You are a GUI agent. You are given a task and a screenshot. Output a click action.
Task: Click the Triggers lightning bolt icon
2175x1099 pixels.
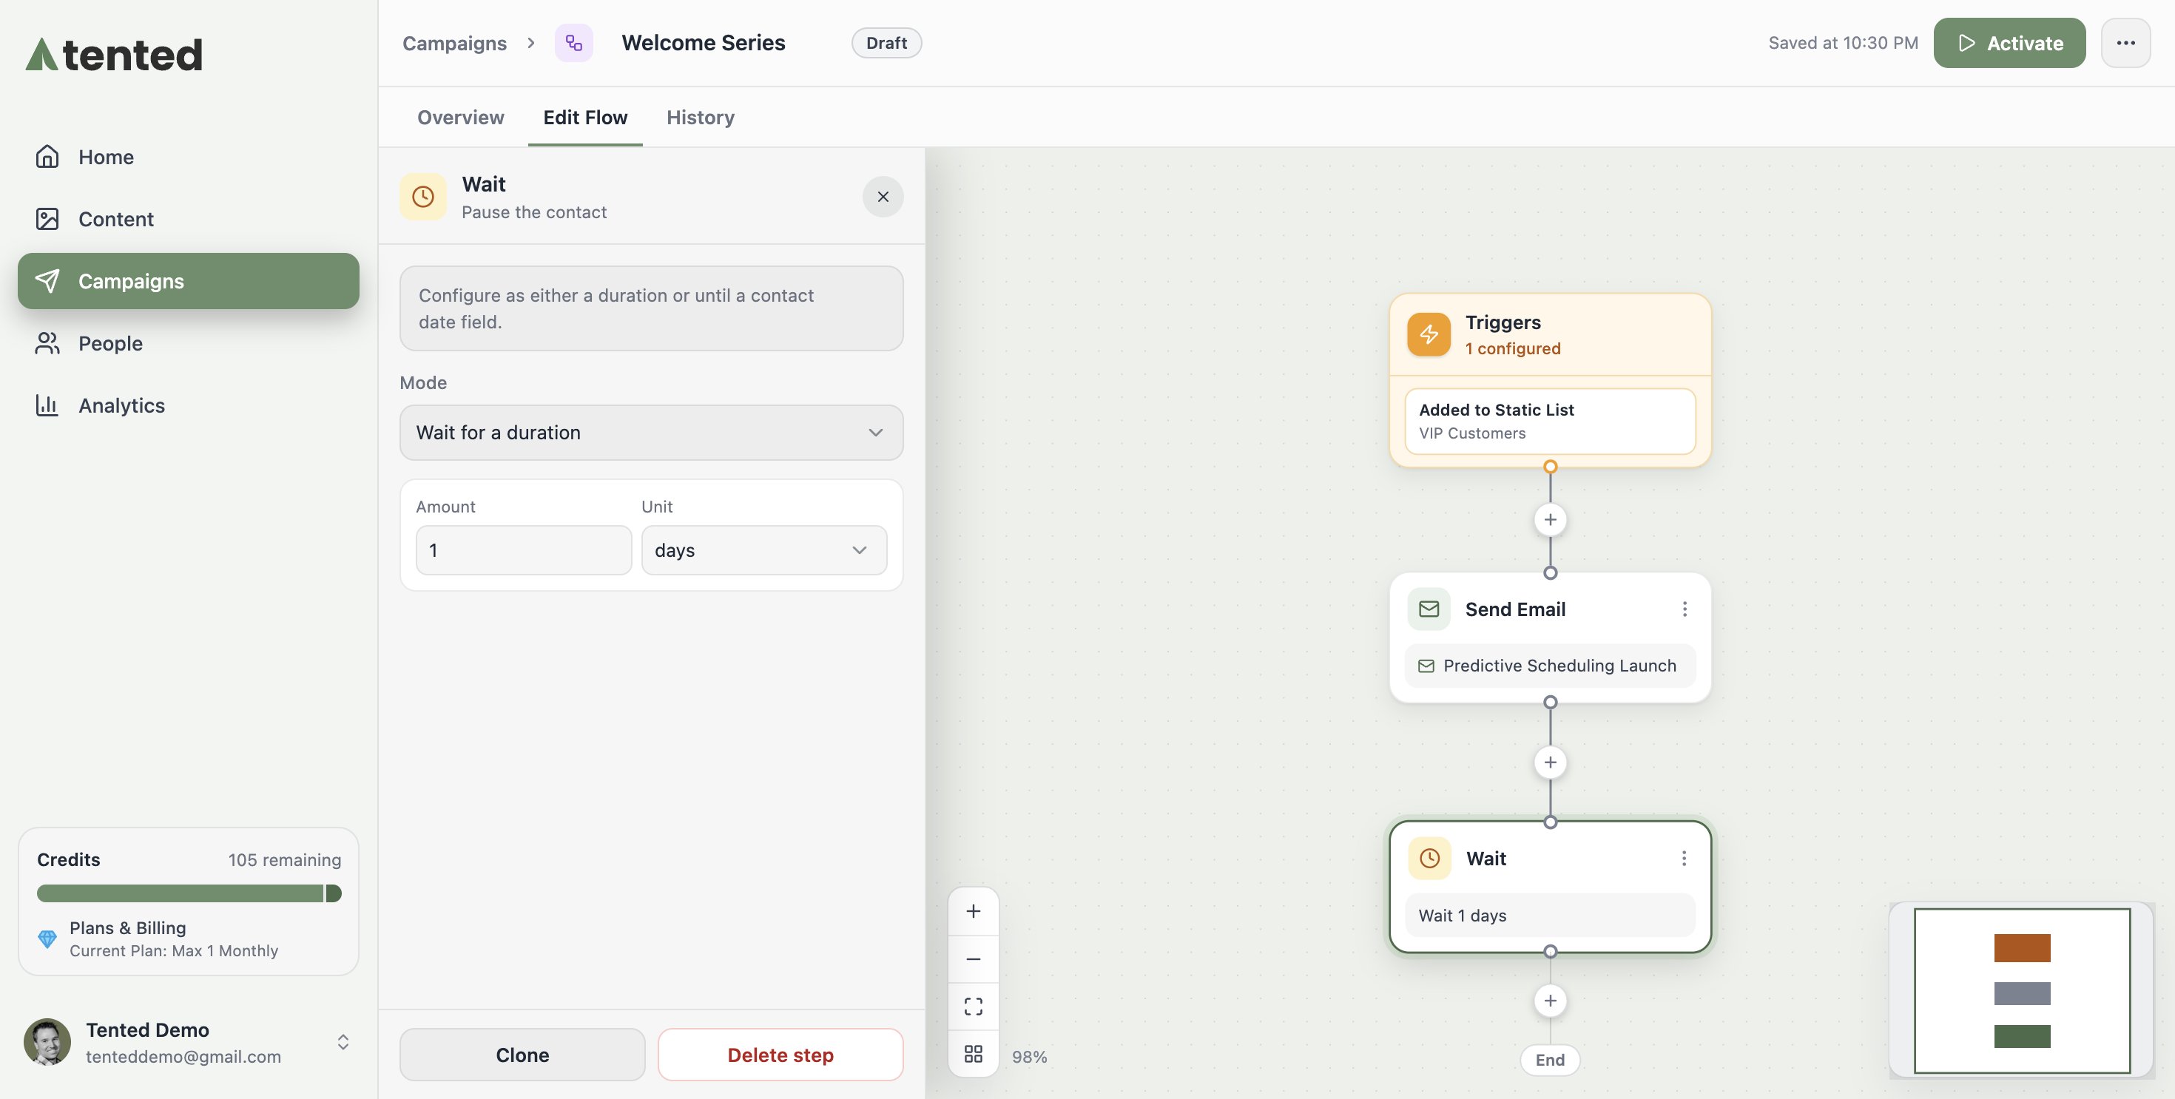pos(1429,335)
